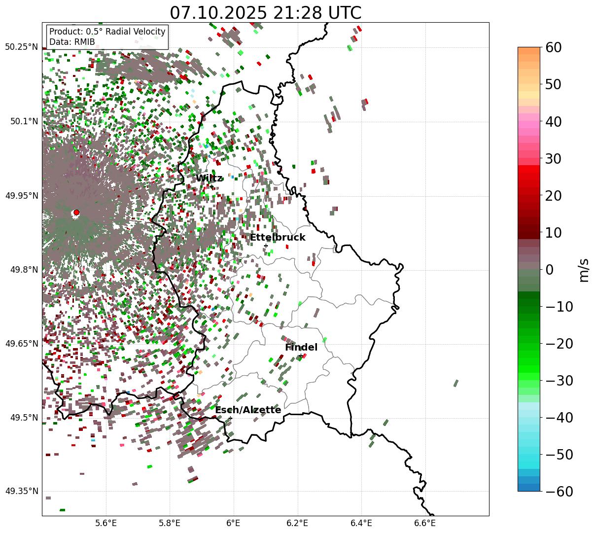Click the 49.65°N latitude tick label
Viewport: 595px width, 533px height.
point(21,344)
